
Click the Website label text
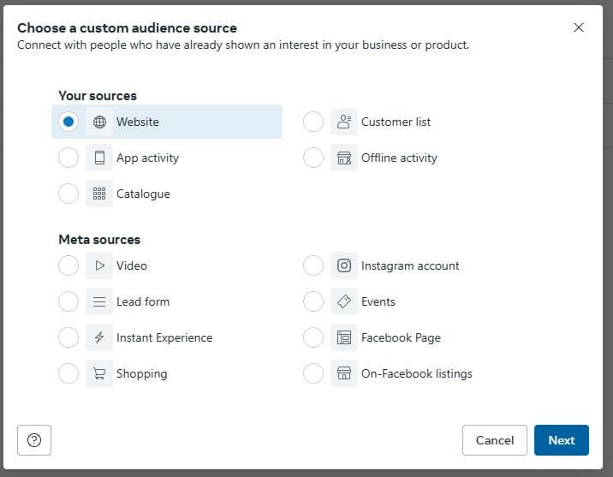(x=138, y=122)
